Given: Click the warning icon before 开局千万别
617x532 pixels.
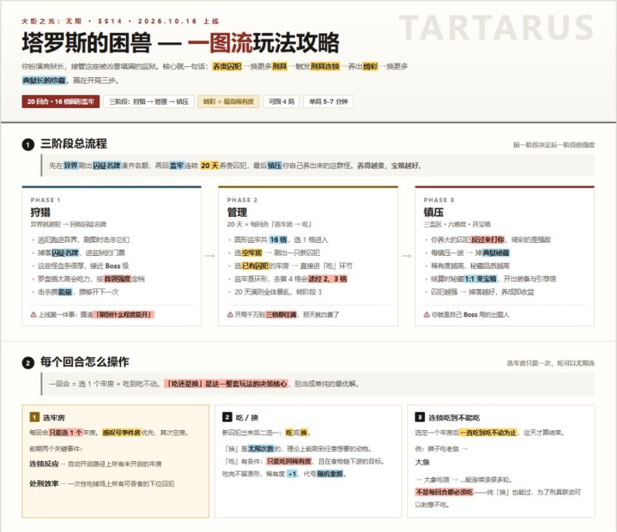Looking at the screenshot, I should [x=230, y=315].
